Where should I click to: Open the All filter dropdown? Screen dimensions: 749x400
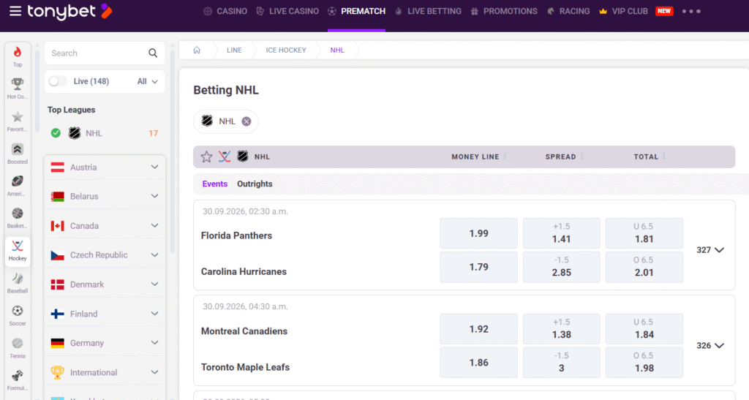click(148, 82)
